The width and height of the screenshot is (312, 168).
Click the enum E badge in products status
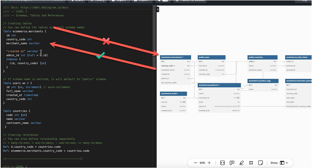pos(239,106)
